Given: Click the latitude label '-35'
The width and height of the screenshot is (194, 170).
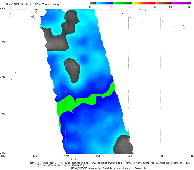Looking at the screenshot, I should (2, 114).
